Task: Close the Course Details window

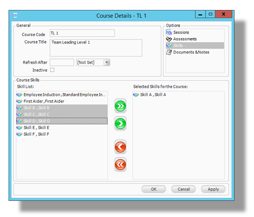Action: click(224, 14)
